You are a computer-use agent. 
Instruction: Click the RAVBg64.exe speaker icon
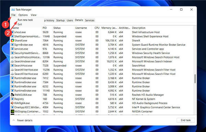coord(12,103)
